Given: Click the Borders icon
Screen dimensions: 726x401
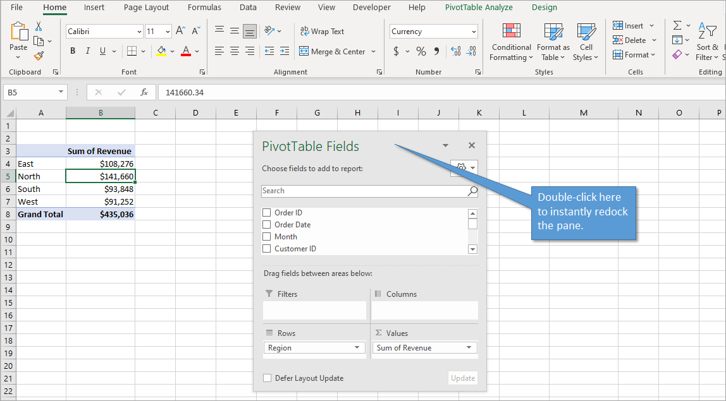Looking at the screenshot, I should (x=132, y=51).
